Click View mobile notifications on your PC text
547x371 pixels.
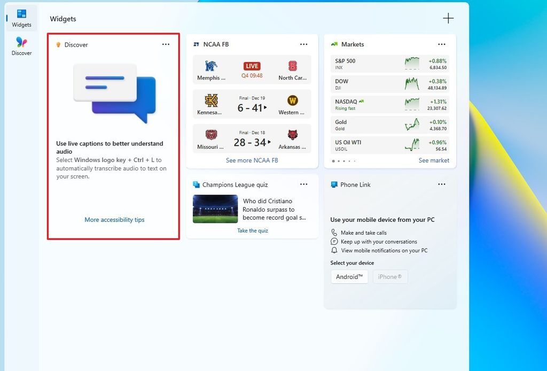coord(384,250)
